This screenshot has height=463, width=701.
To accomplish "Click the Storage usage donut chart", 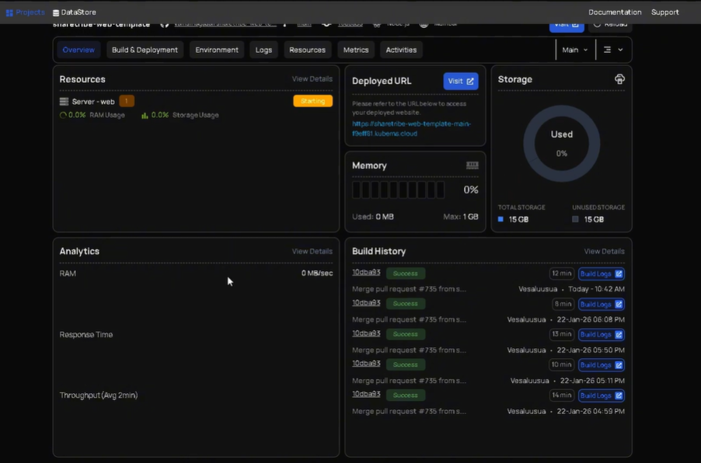I will (562, 144).
